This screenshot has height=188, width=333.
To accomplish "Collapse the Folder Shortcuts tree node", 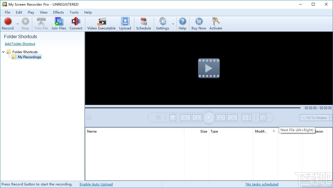I will point(3,52).
